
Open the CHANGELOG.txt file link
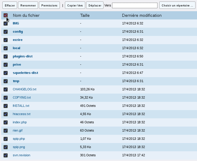(24, 89)
